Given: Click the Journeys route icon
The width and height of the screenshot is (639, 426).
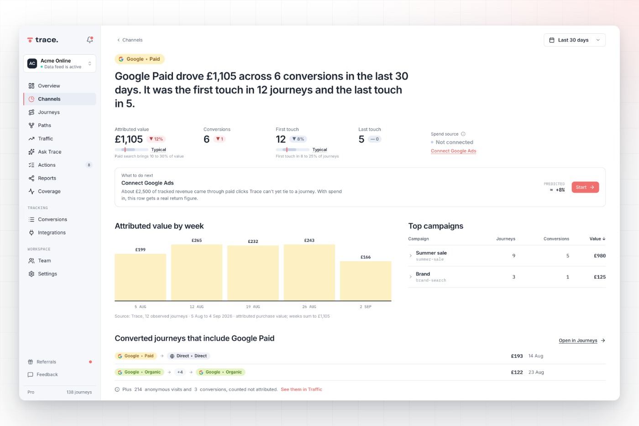Looking at the screenshot, I should click(x=31, y=112).
